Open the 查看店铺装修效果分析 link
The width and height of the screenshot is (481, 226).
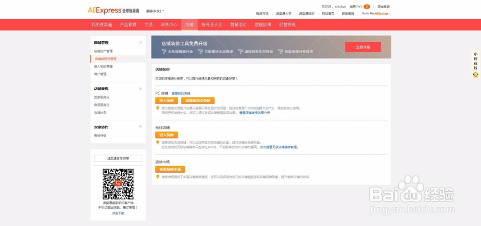[254, 113]
